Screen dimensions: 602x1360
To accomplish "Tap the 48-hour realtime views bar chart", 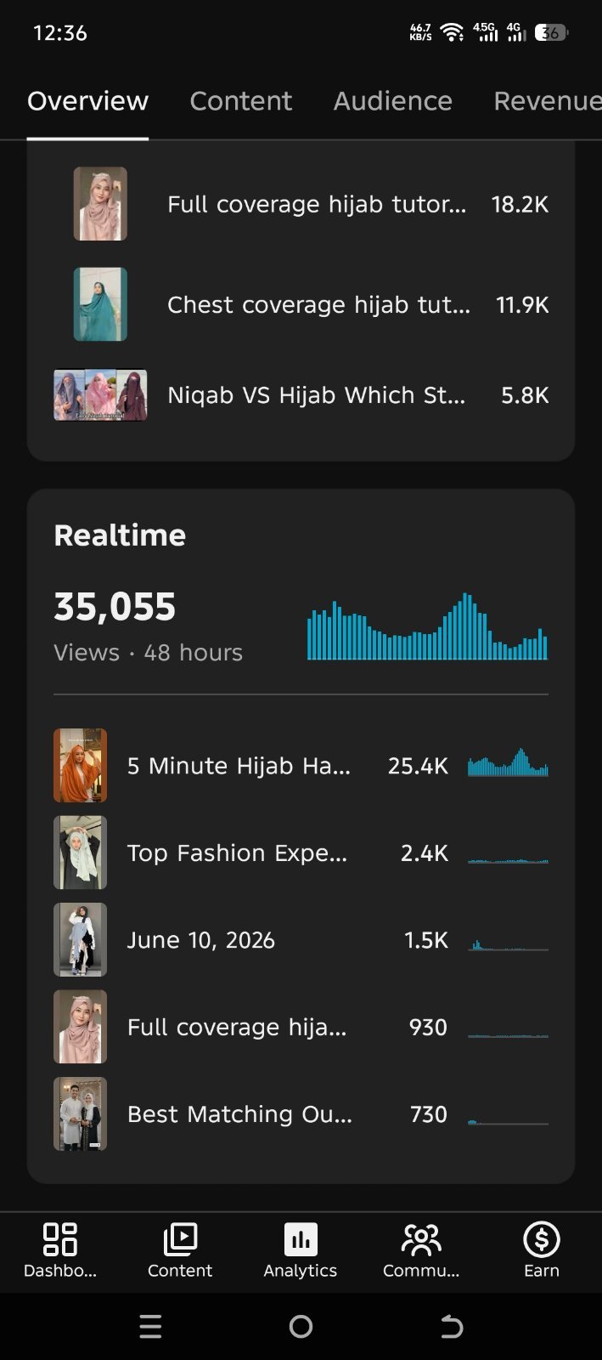I will click(x=427, y=626).
